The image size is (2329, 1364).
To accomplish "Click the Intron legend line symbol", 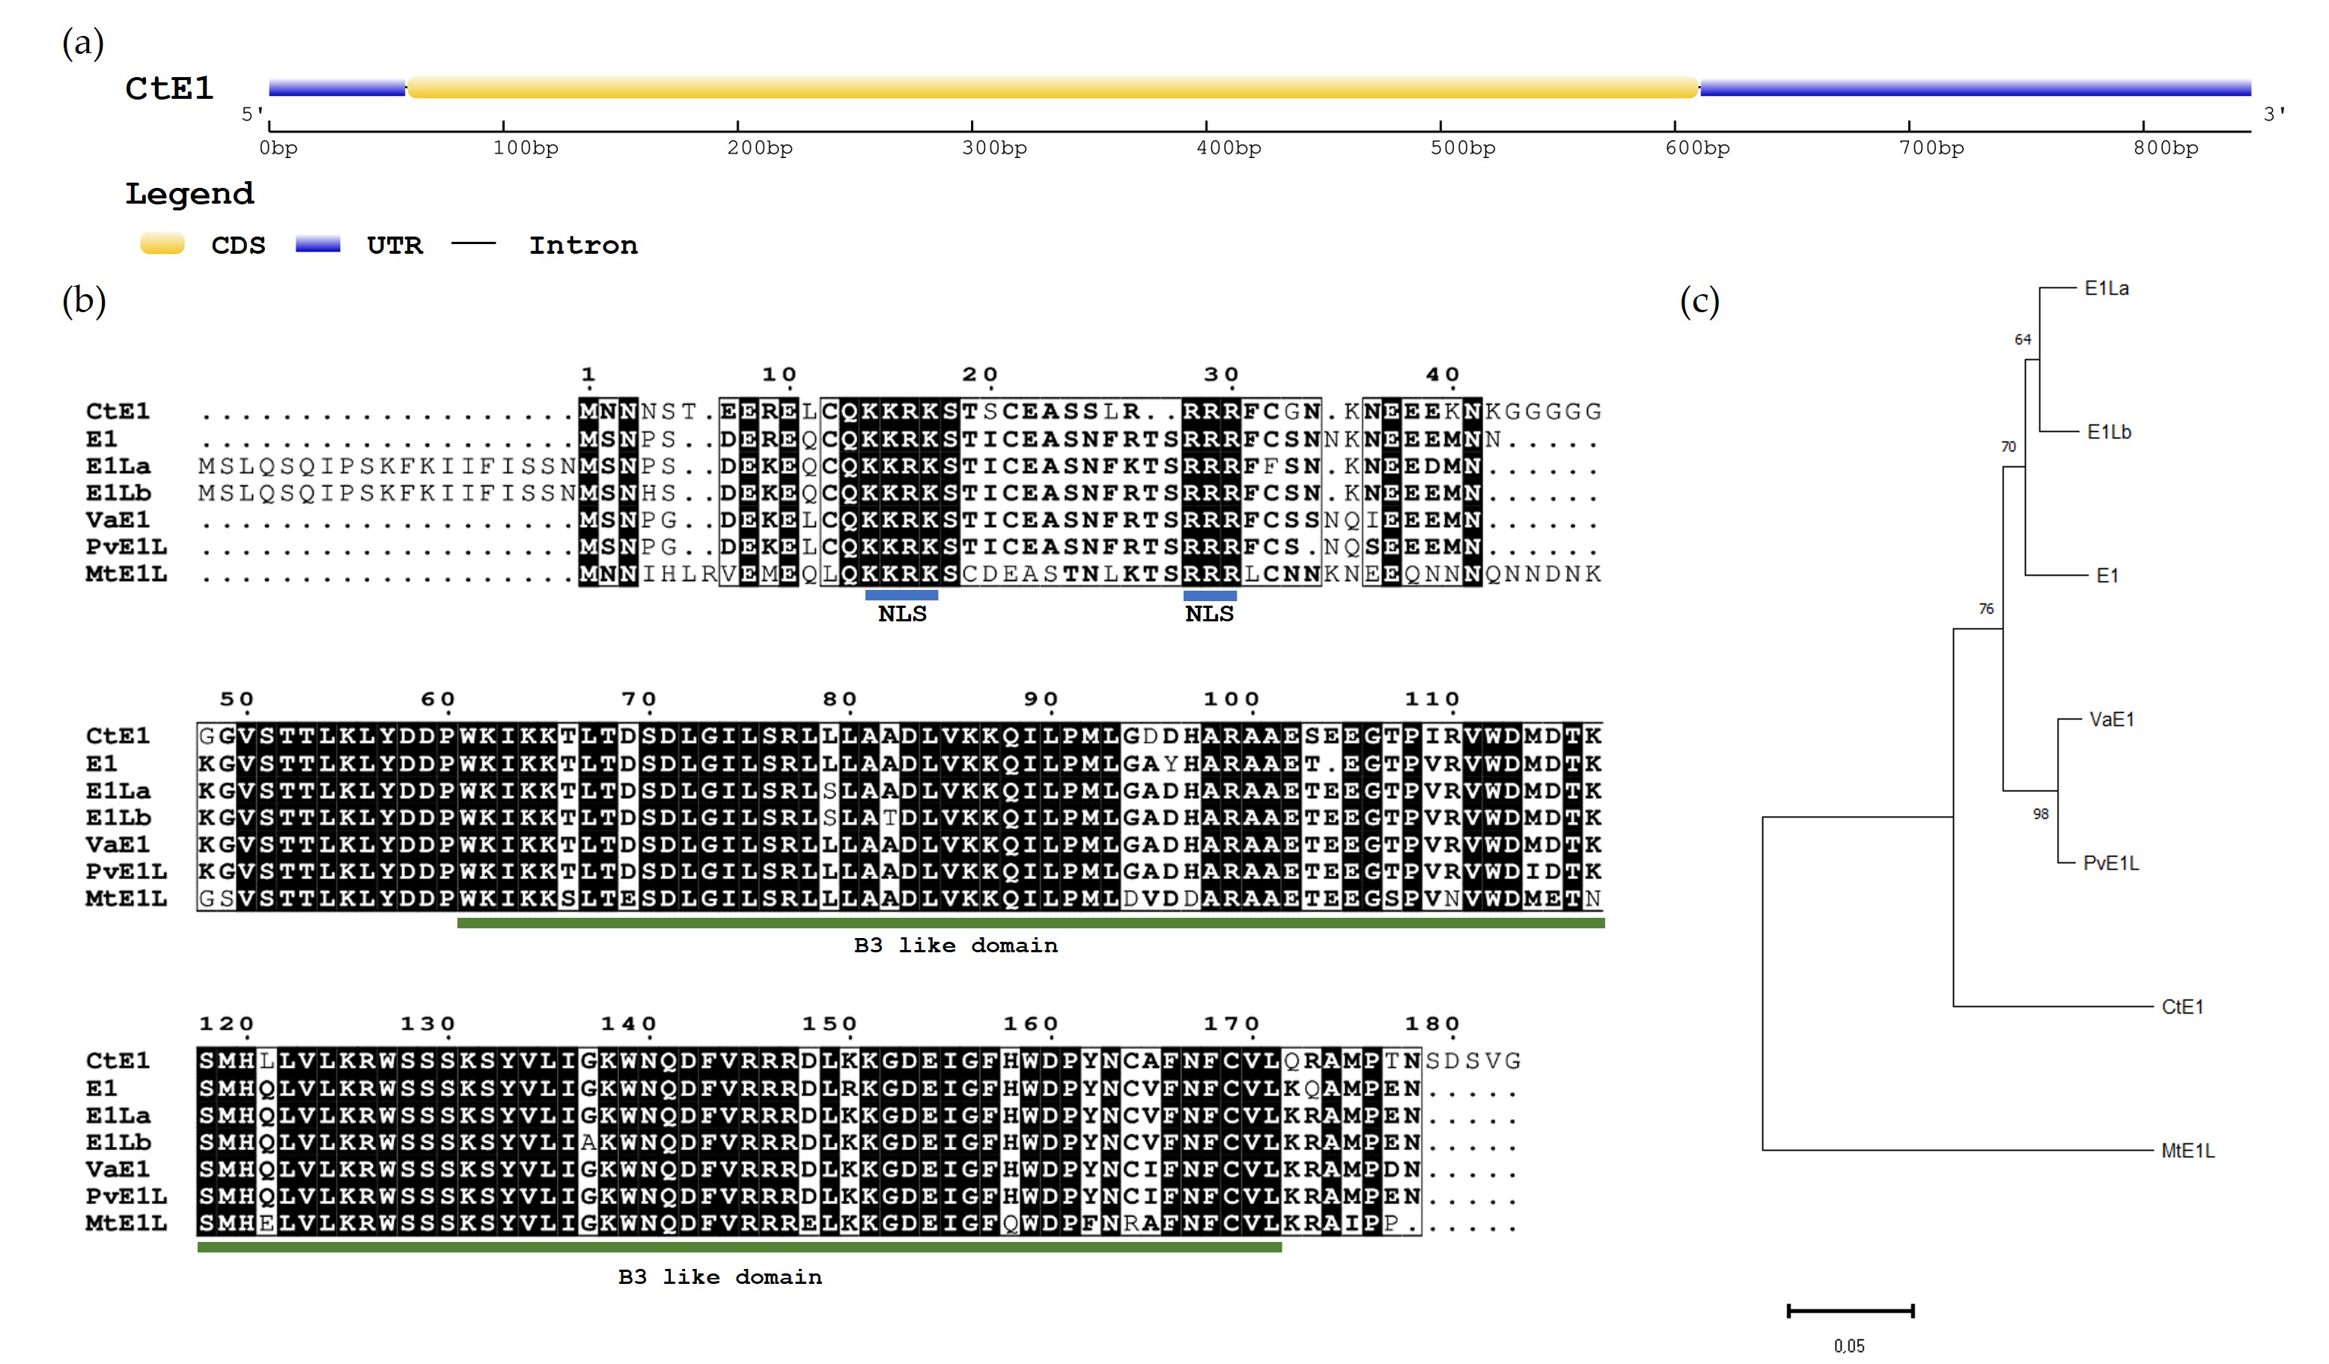I will tap(474, 244).
